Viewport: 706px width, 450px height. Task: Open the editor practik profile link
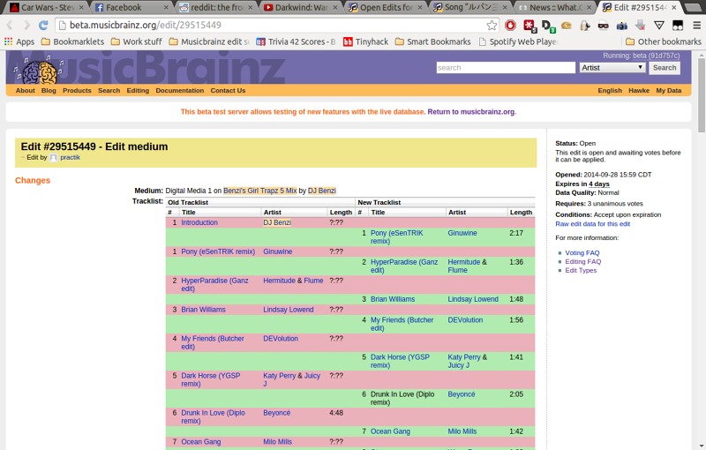coord(71,157)
